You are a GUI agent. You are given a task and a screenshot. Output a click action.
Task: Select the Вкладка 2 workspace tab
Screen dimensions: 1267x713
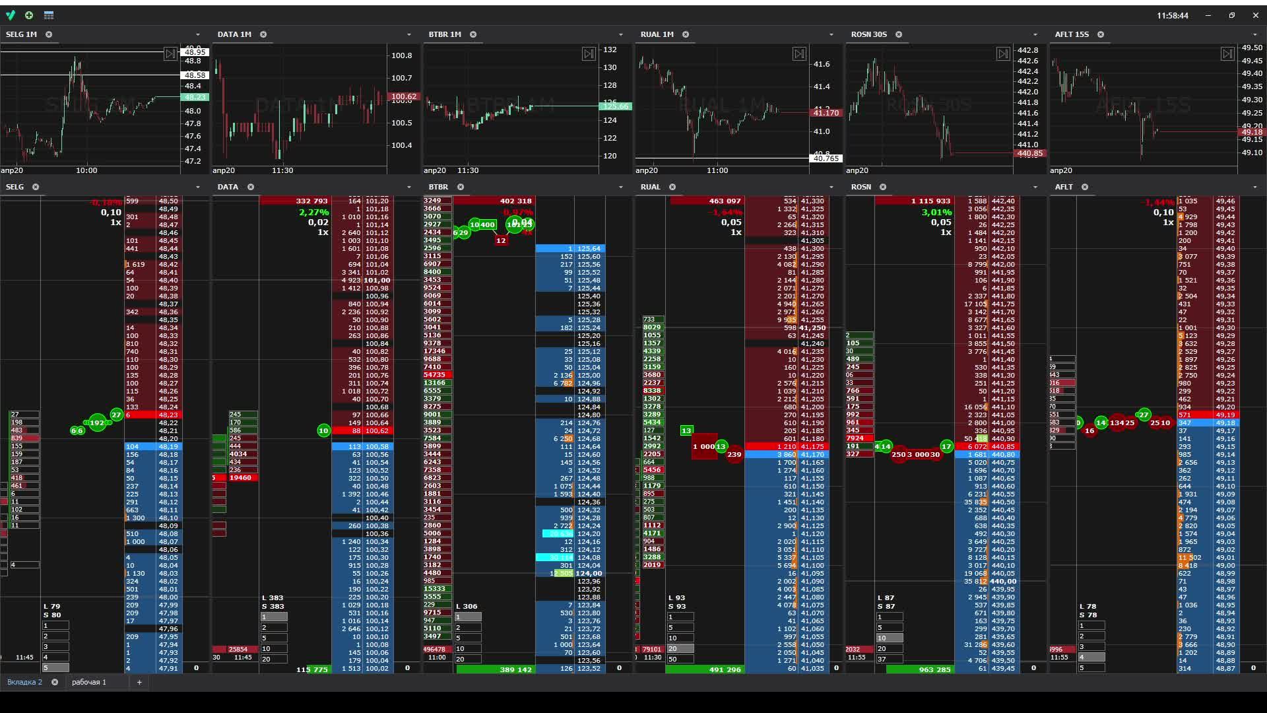coord(24,682)
